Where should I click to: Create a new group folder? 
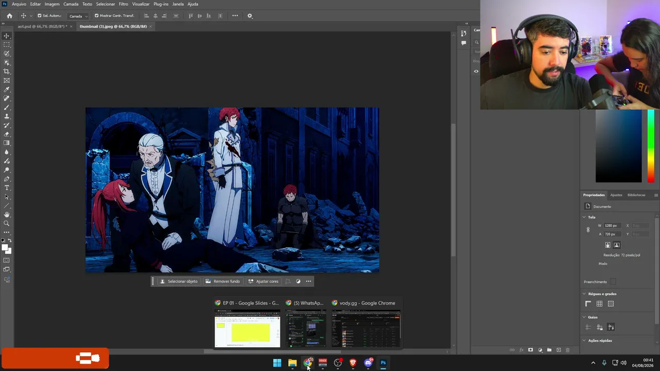(x=549, y=350)
